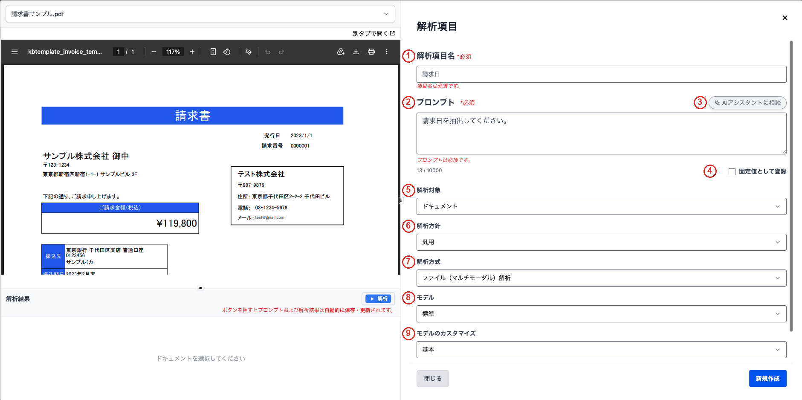Rotate the PDF page counterclockwise
The height and width of the screenshot is (400, 802).
(x=227, y=52)
